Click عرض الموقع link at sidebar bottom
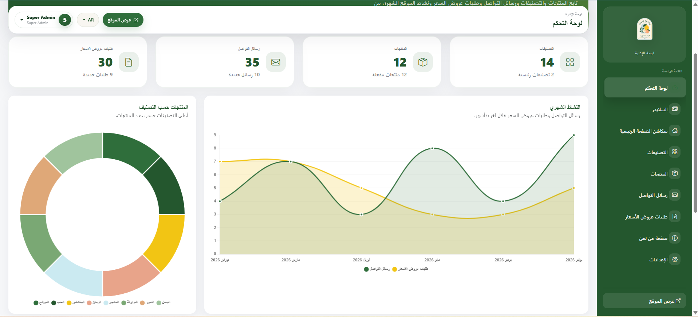 (x=644, y=301)
